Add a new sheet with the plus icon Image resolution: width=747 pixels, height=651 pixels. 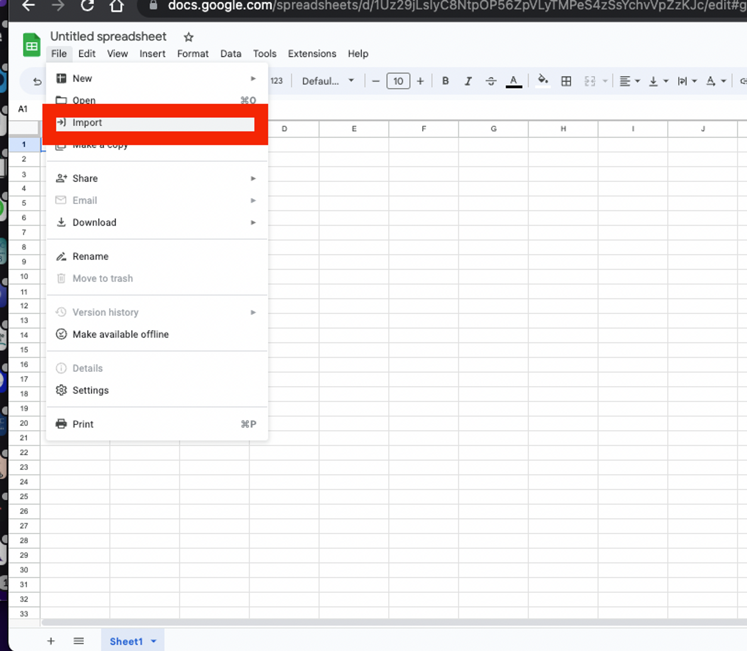click(x=51, y=641)
